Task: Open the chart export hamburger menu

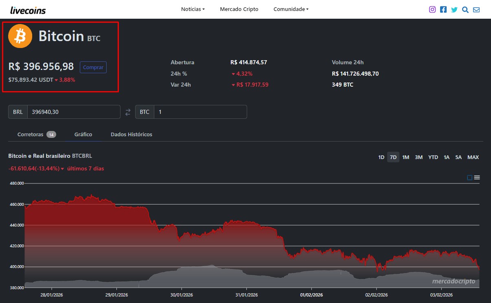Action: tap(476, 177)
